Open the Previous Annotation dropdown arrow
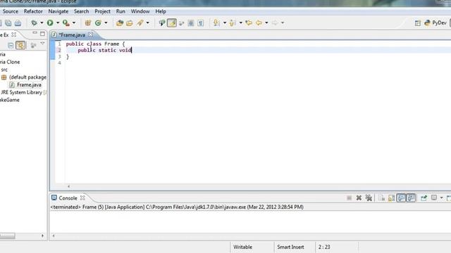Viewport: 451px width, 253px height. [x=241, y=22]
